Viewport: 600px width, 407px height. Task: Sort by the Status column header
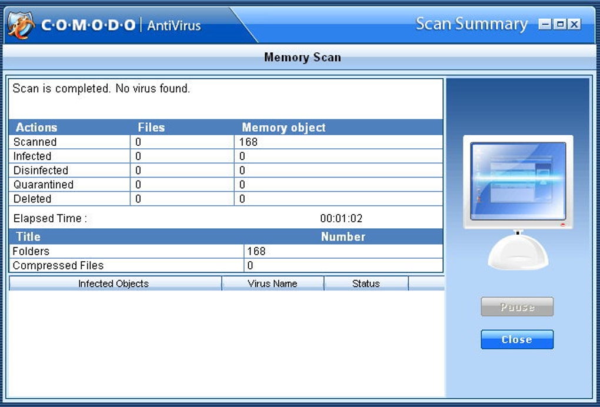pyautogui.click(x=366, y=283)
